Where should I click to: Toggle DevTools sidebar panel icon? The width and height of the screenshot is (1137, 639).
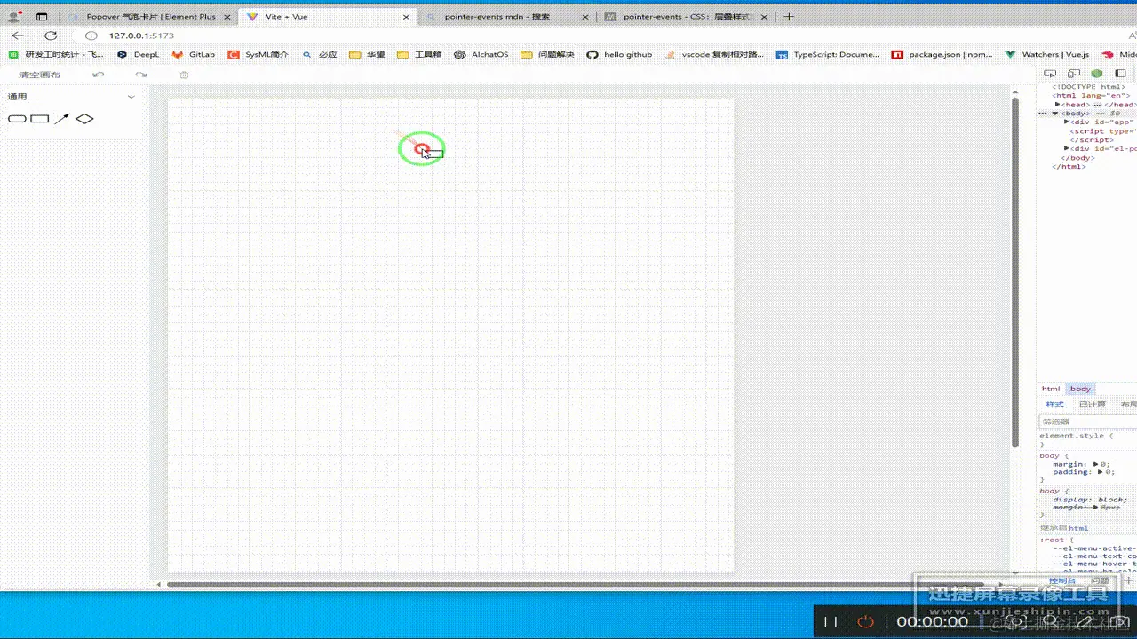pyautogui.click(x=1119, y=75)
